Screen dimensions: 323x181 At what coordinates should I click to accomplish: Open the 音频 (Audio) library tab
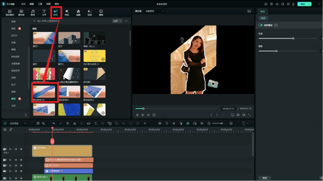pyautogui.click(x=33, y=12)
